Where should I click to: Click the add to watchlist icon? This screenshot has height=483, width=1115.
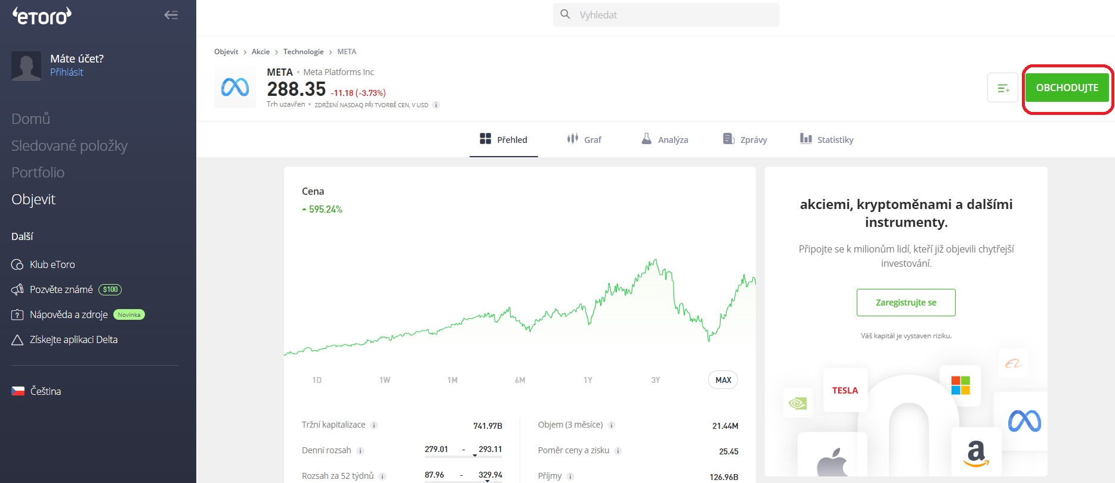tap(1003, 88)
